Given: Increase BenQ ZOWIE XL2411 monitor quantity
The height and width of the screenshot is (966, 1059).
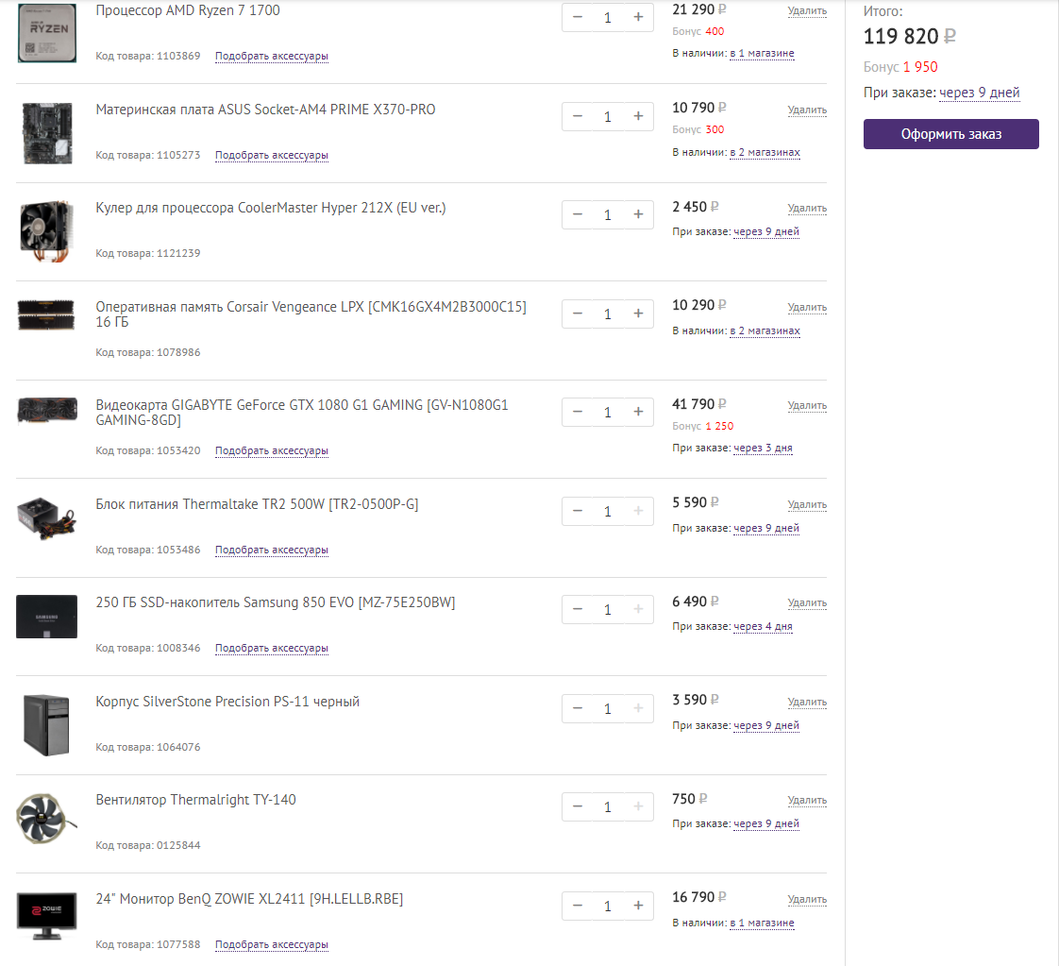Looking at the screenshot, I should point(638,906).
